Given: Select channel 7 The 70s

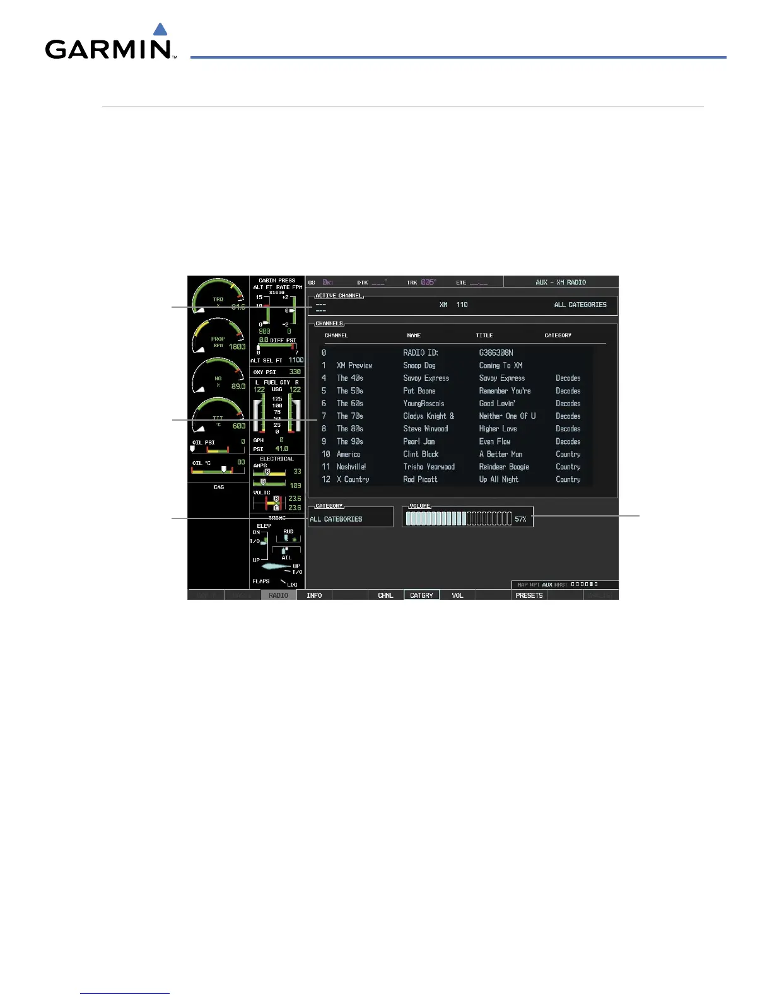Looking at the screenshot, I should point(457,416).
